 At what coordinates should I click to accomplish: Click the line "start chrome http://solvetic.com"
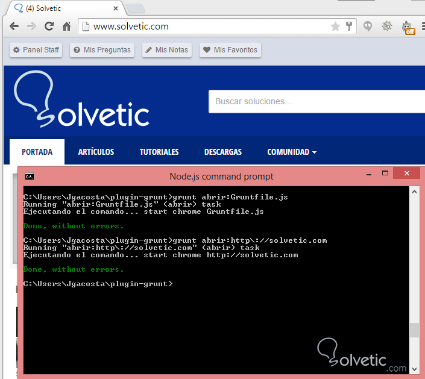tap(221, 255)
